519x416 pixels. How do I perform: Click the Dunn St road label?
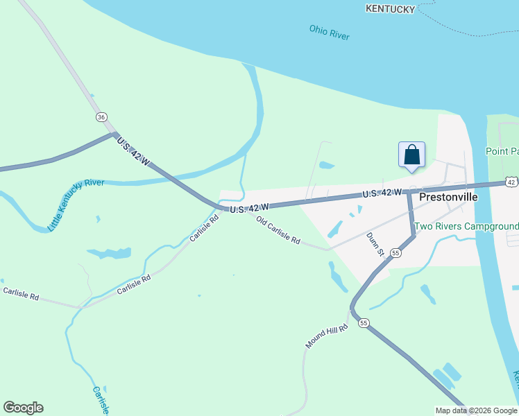click(375, 244)
